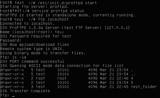Click directory entry named 5
The height and width of the screenshot is (98, 160).
(132, 82)
